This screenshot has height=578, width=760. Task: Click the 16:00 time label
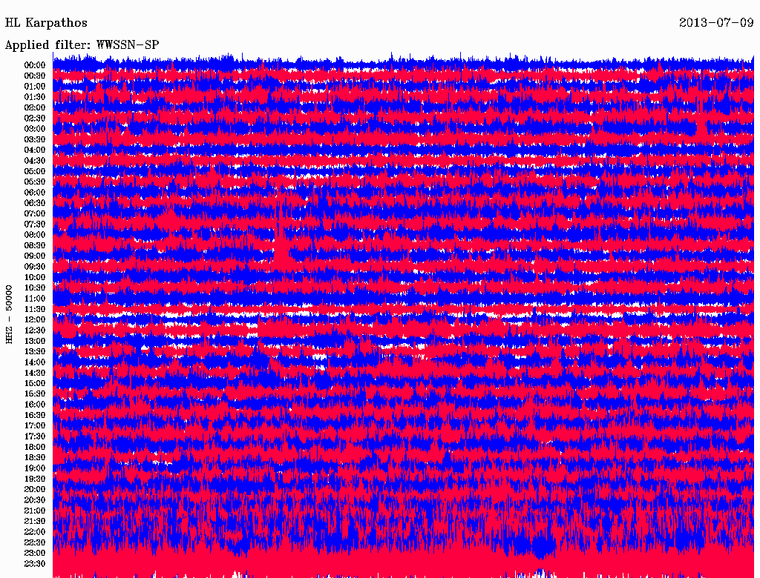[35, 405]
